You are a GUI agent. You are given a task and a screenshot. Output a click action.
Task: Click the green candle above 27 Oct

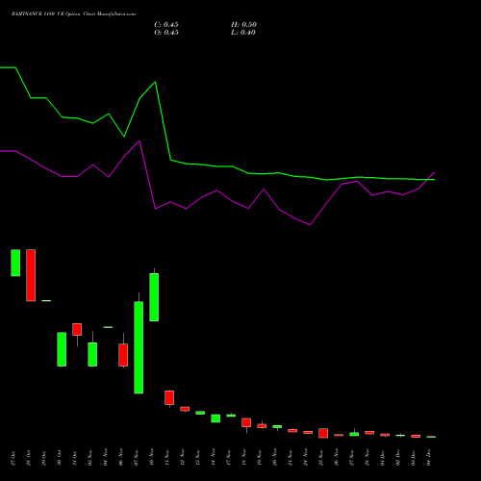click(15, 263)
